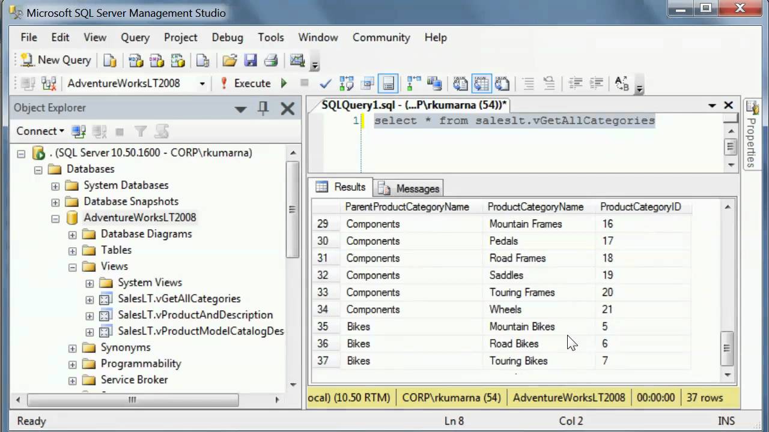Click the Object Explorer connect server icon
The height and width of the screenshot is (432, 769).
pyautogui.click(x=78, y=131)
